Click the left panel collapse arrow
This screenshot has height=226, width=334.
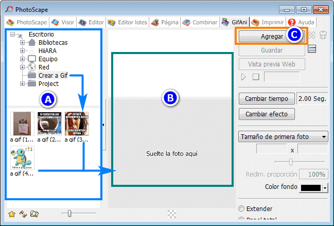(103, 125)
